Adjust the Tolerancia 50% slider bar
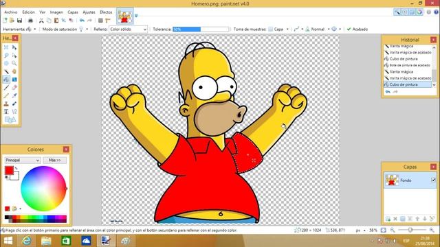This screenshot has width=440, height=247. click(x=201, y=29)
